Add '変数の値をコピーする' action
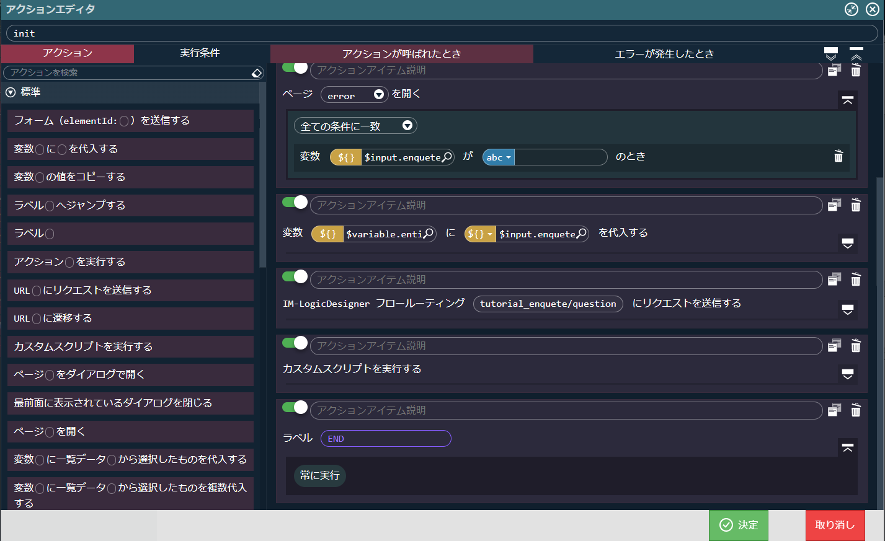 pos(130,177)
